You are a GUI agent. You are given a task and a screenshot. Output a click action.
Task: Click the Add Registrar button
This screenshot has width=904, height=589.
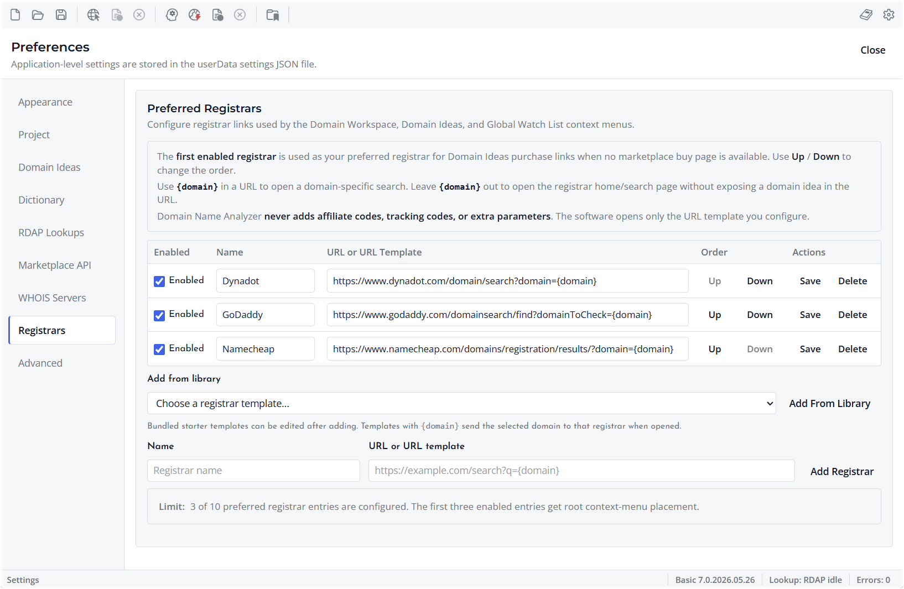pos(842,472)
